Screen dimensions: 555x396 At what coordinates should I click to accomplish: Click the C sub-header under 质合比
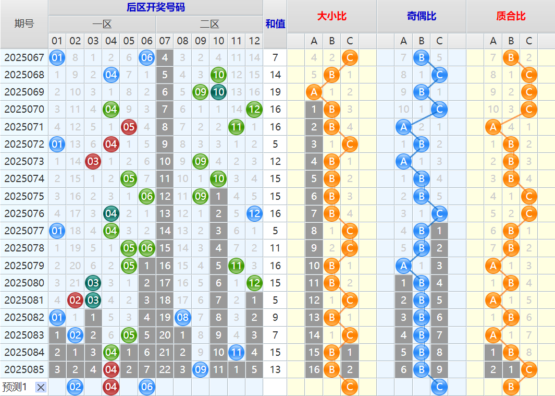[x=529, y=41]
